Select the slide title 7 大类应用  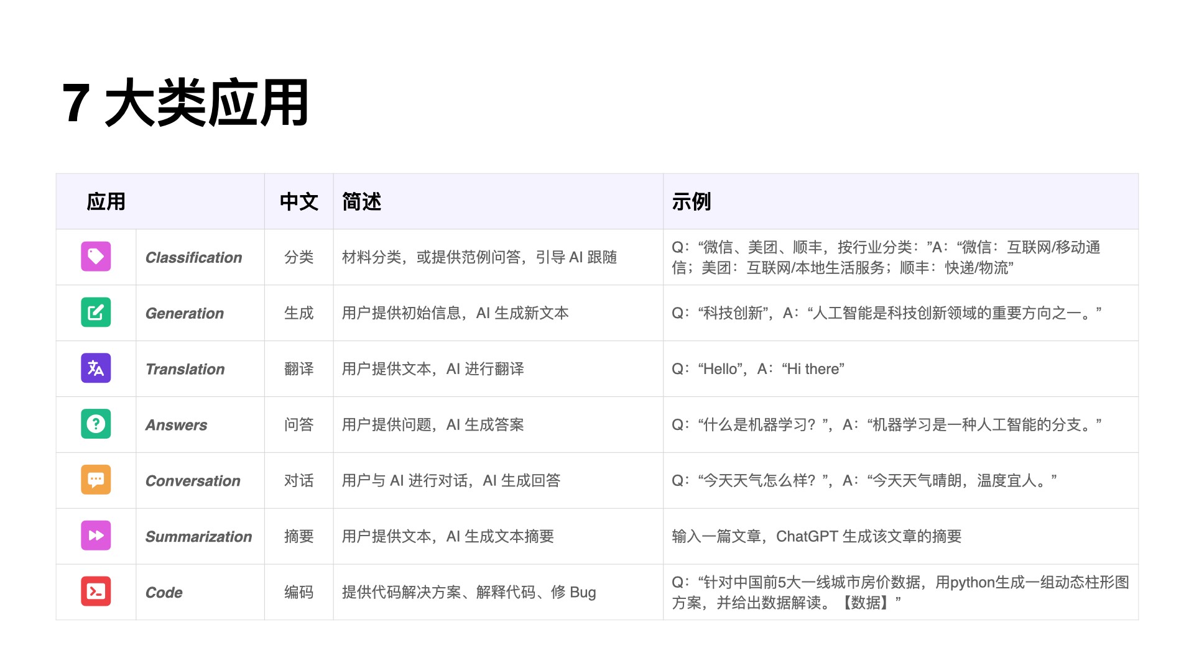[x=185, y=99]
